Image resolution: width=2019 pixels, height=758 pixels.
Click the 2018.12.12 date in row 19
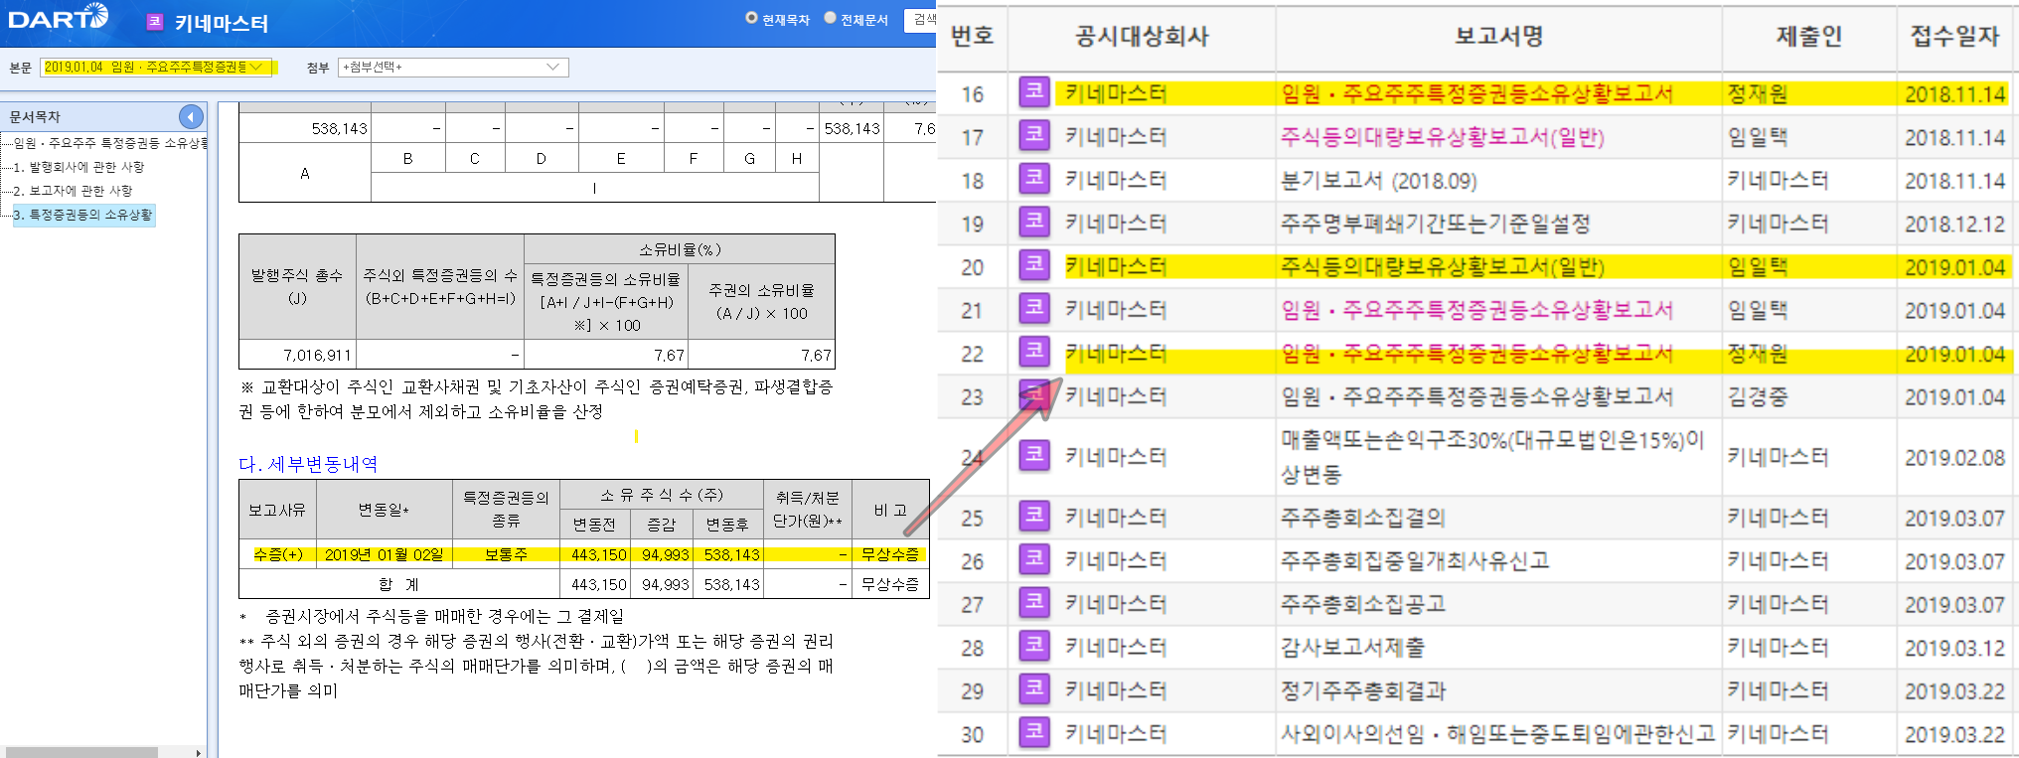pos(1954,223)
